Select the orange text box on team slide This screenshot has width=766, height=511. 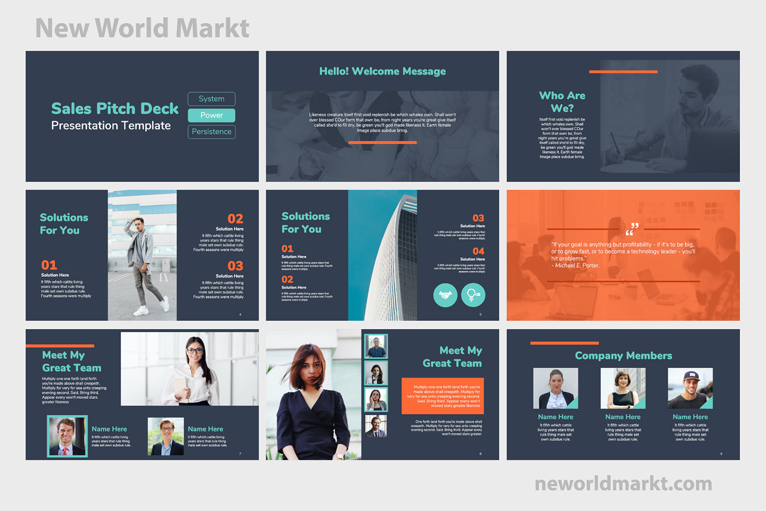[443, 396]
